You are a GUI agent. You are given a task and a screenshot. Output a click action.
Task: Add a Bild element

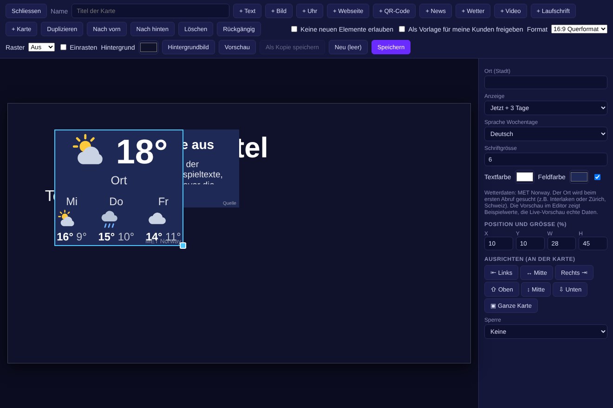(279, 11)
